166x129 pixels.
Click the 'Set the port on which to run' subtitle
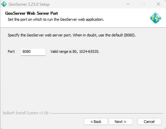click(56, 19)
